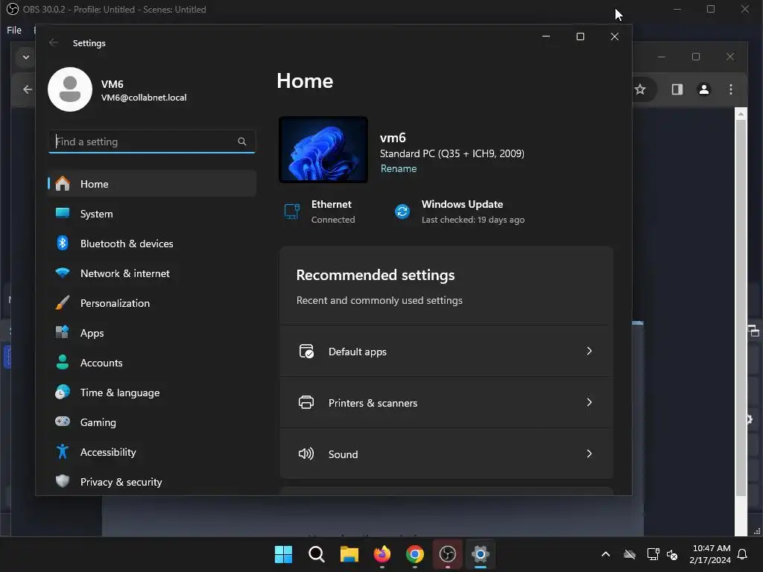Click browser back arrow behind Settings

[x=28, y=89]
